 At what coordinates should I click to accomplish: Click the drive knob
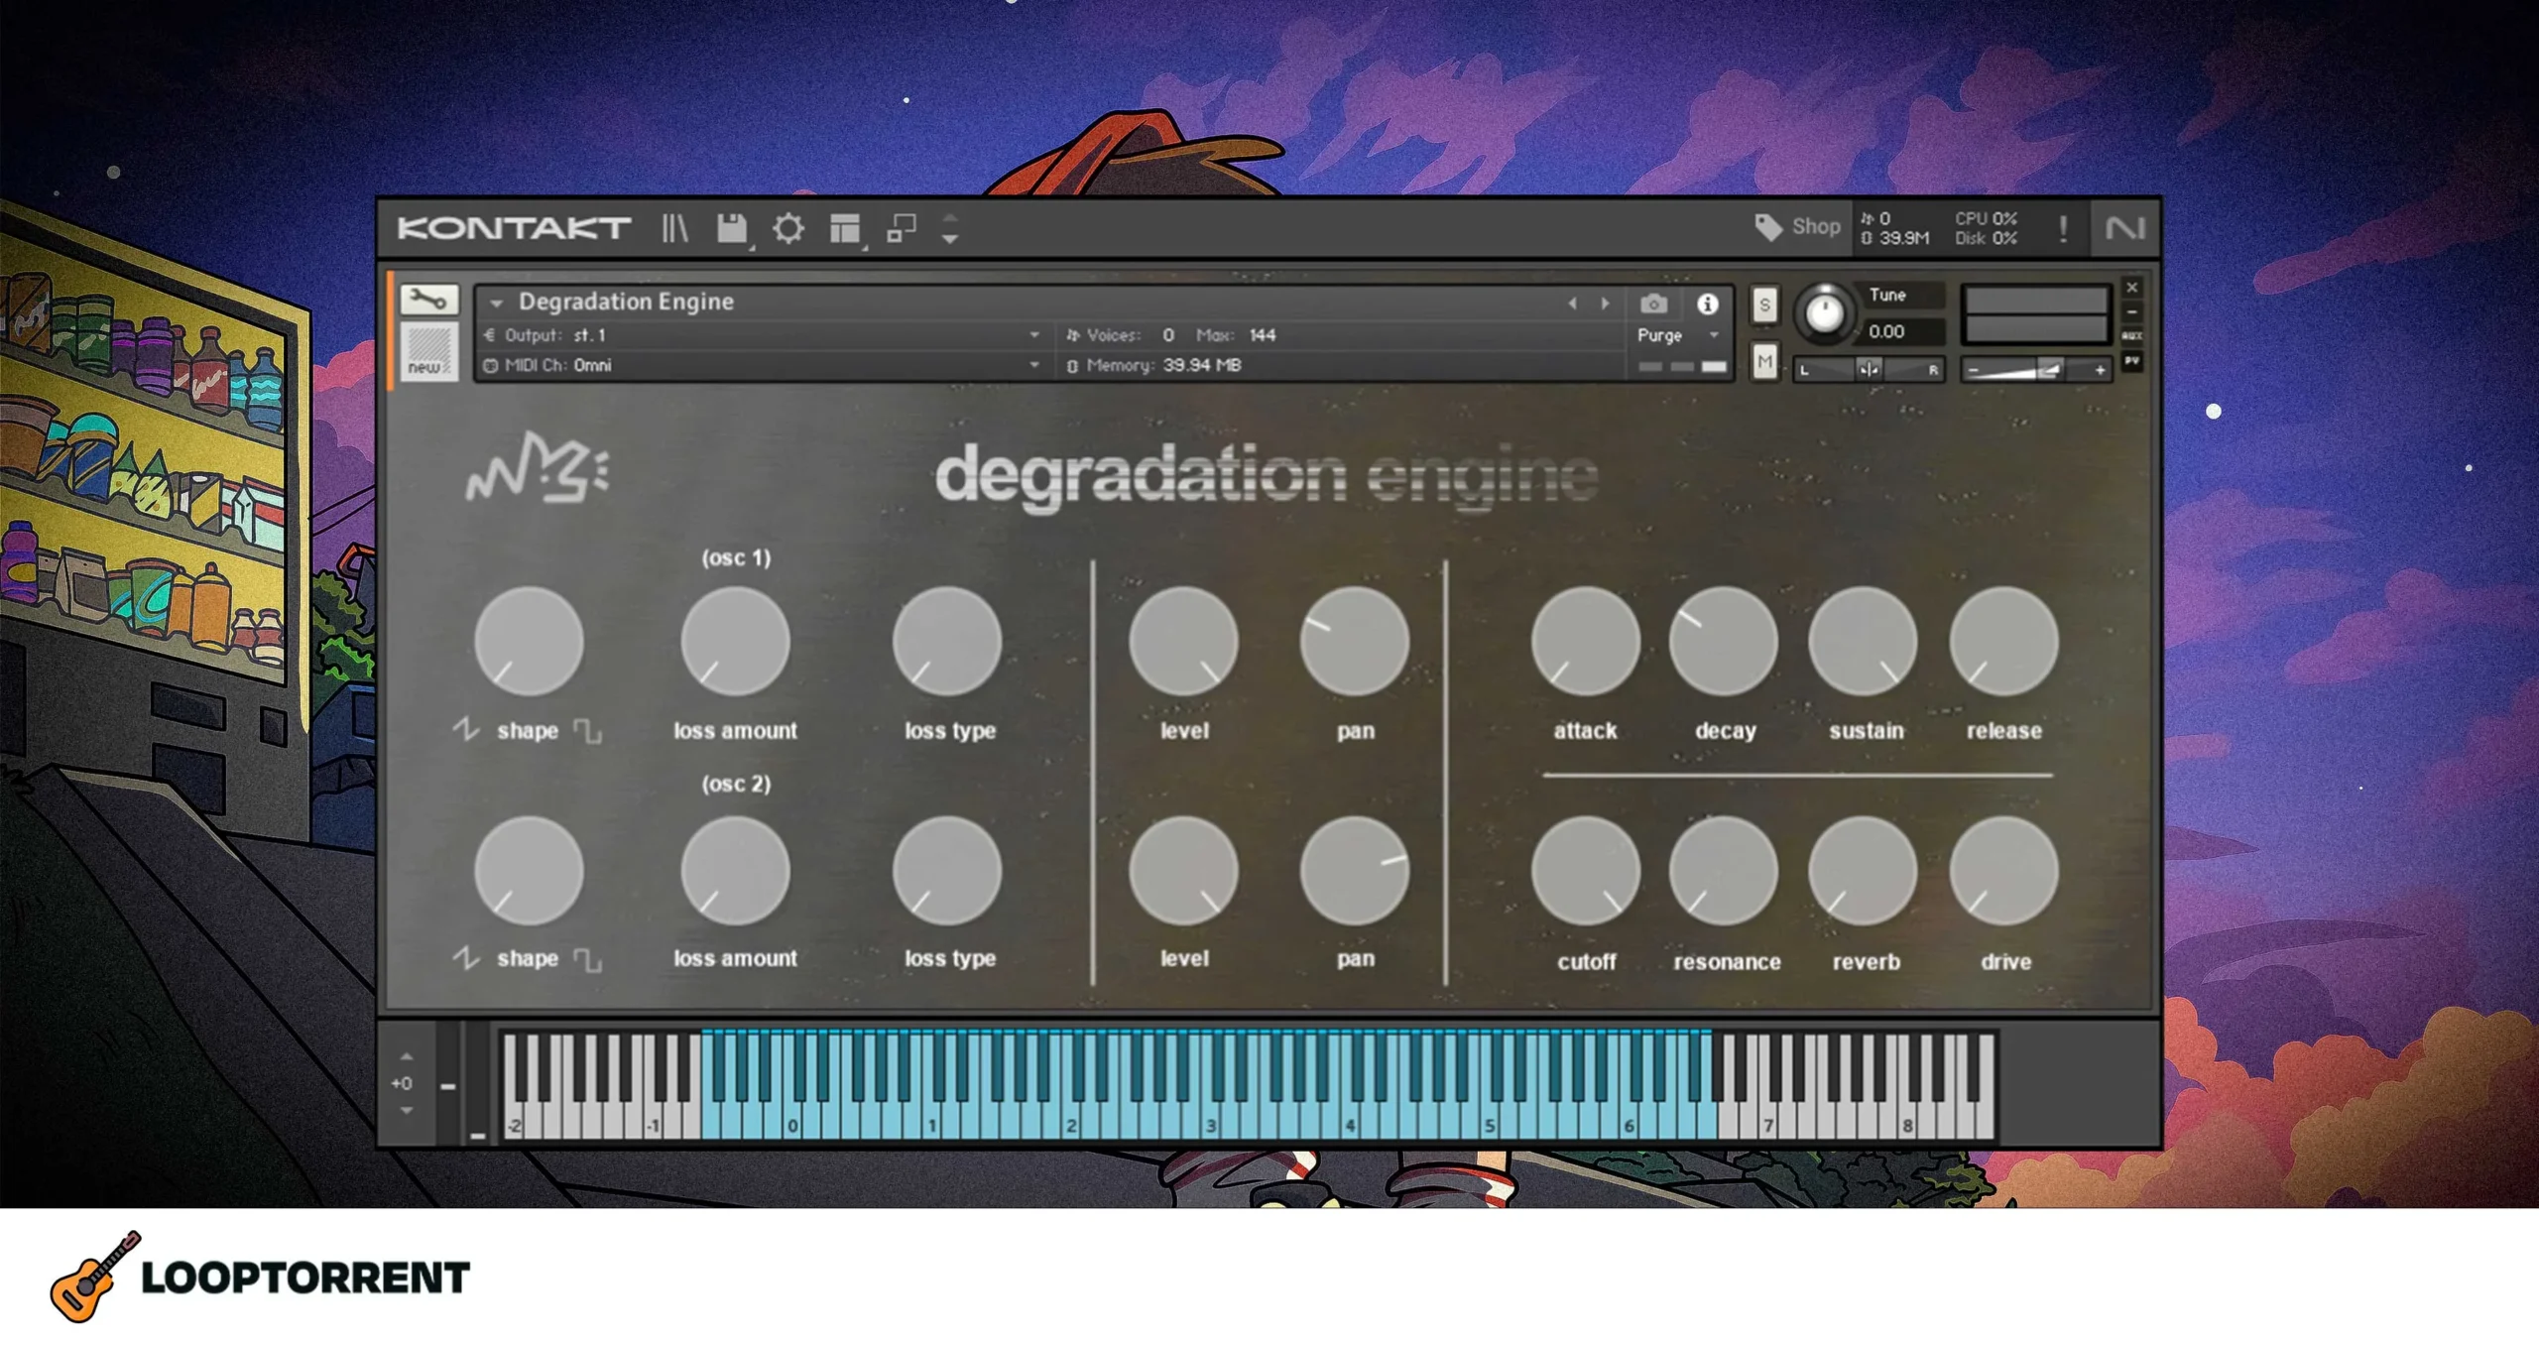point(2004,871)
